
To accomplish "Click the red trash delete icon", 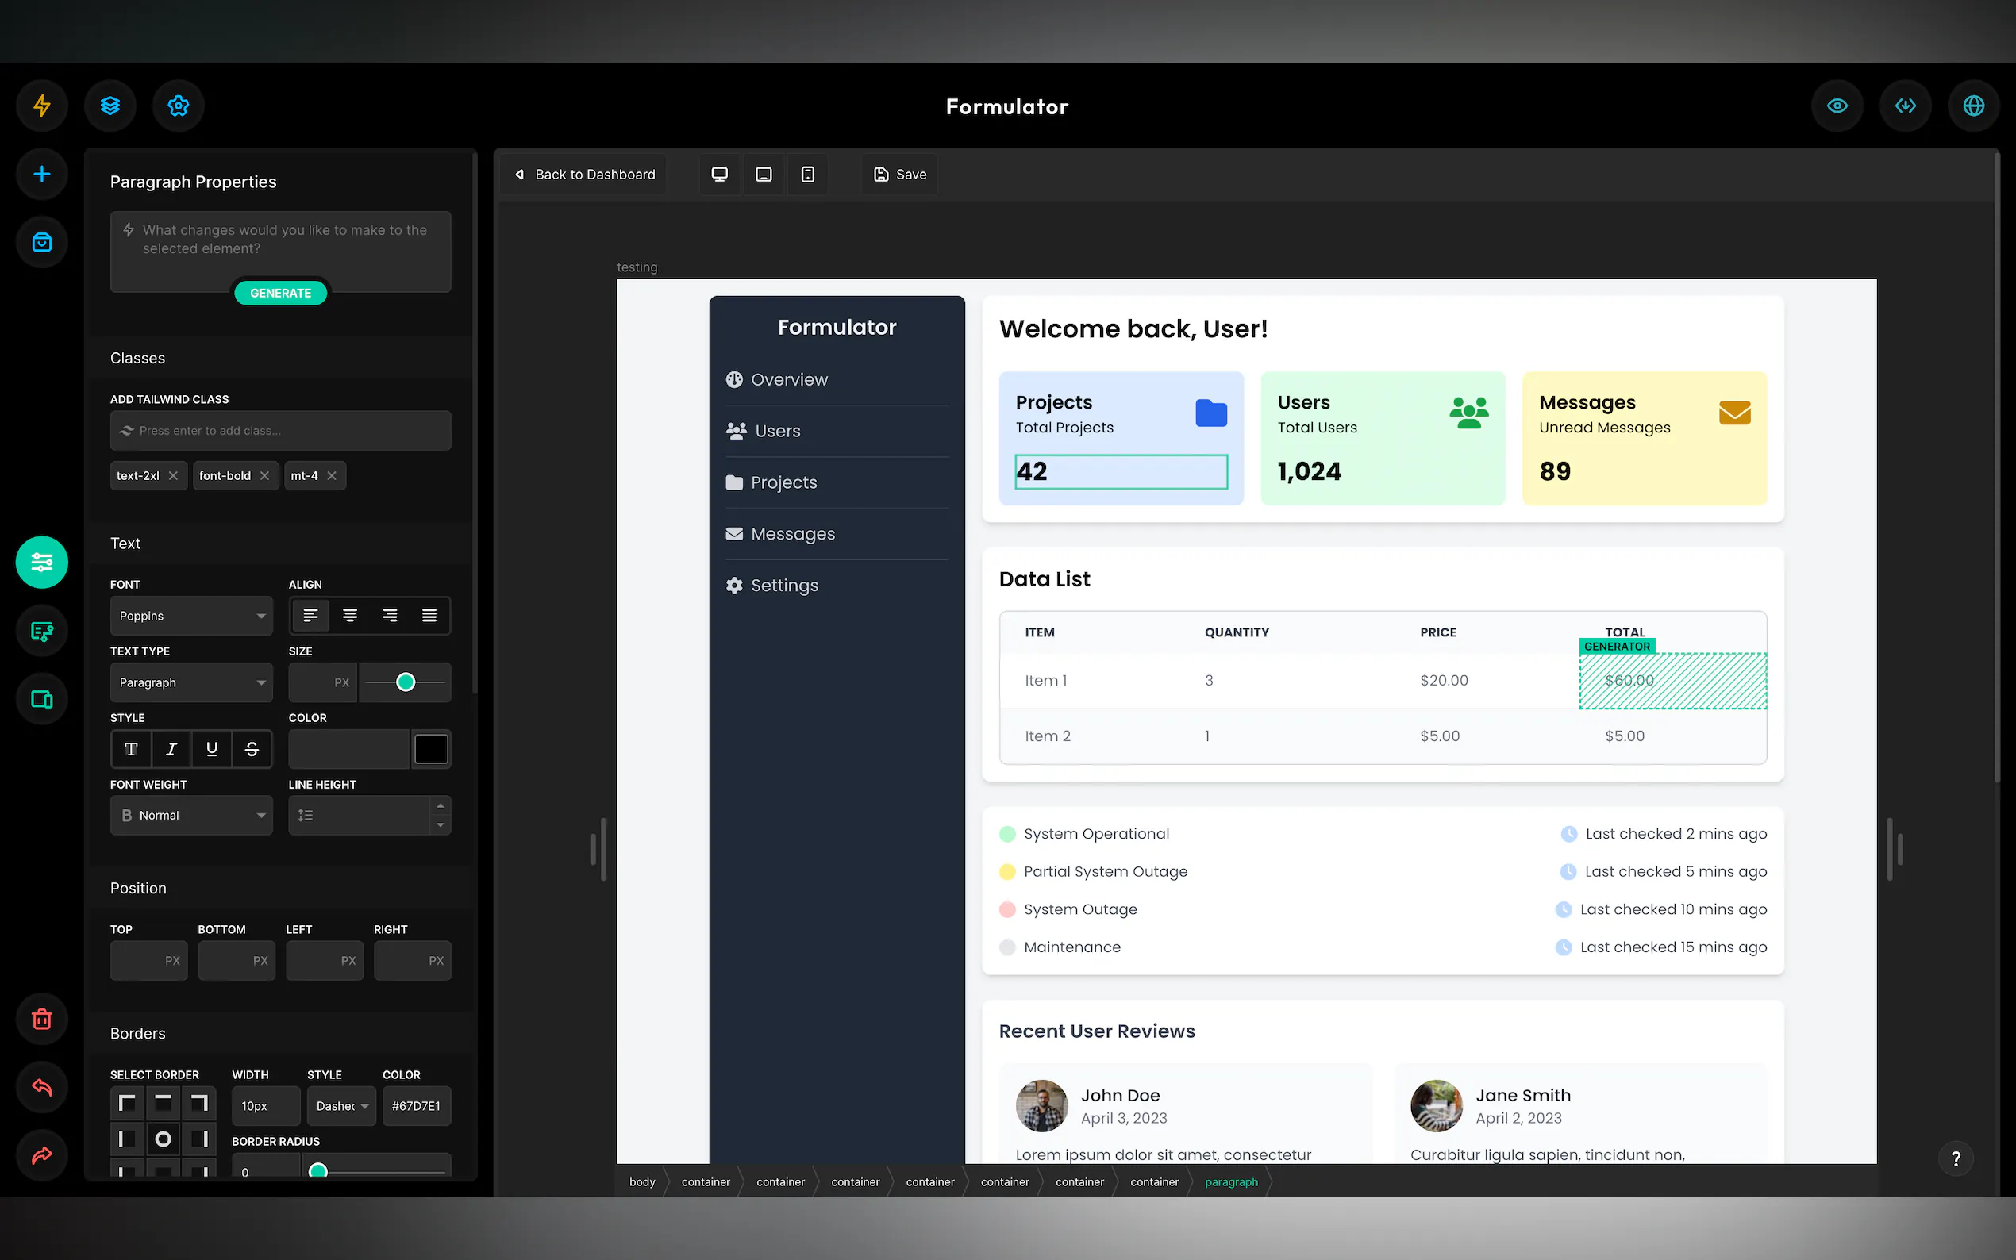I will click(x=42, y=1018).
